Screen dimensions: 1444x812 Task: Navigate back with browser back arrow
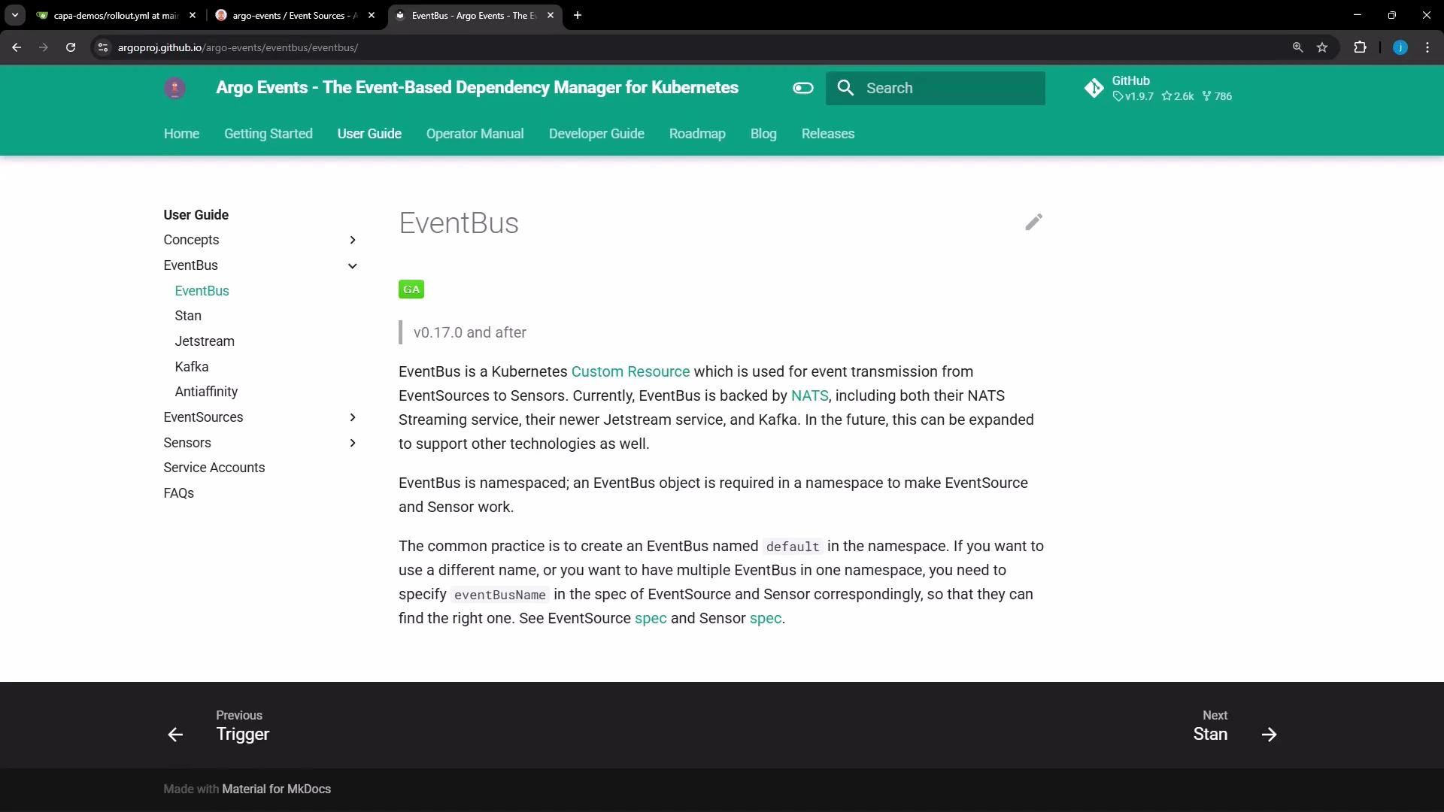coord(17,47)
